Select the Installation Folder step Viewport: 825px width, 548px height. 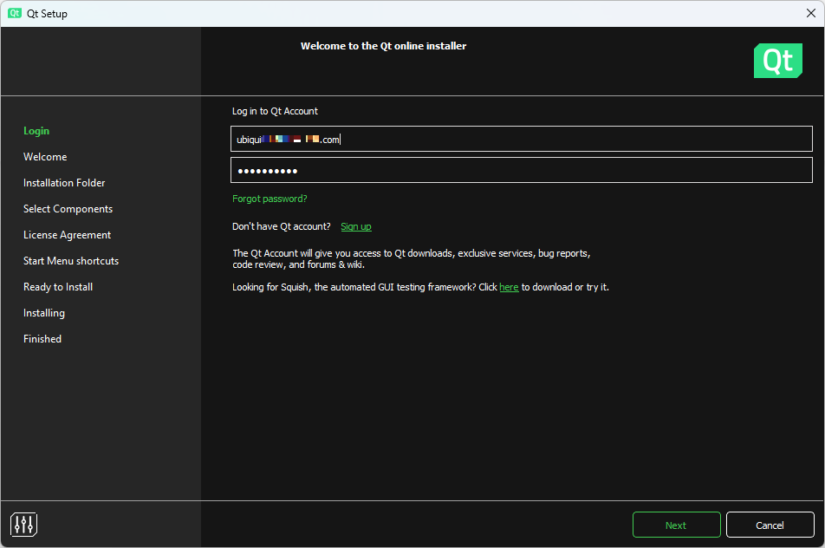pos(64,183)
